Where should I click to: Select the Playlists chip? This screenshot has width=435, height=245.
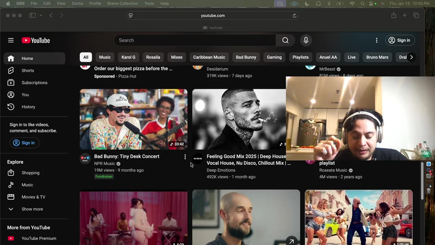[300, 57]
